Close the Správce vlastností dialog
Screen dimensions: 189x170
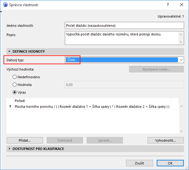(x=182, y=5)
